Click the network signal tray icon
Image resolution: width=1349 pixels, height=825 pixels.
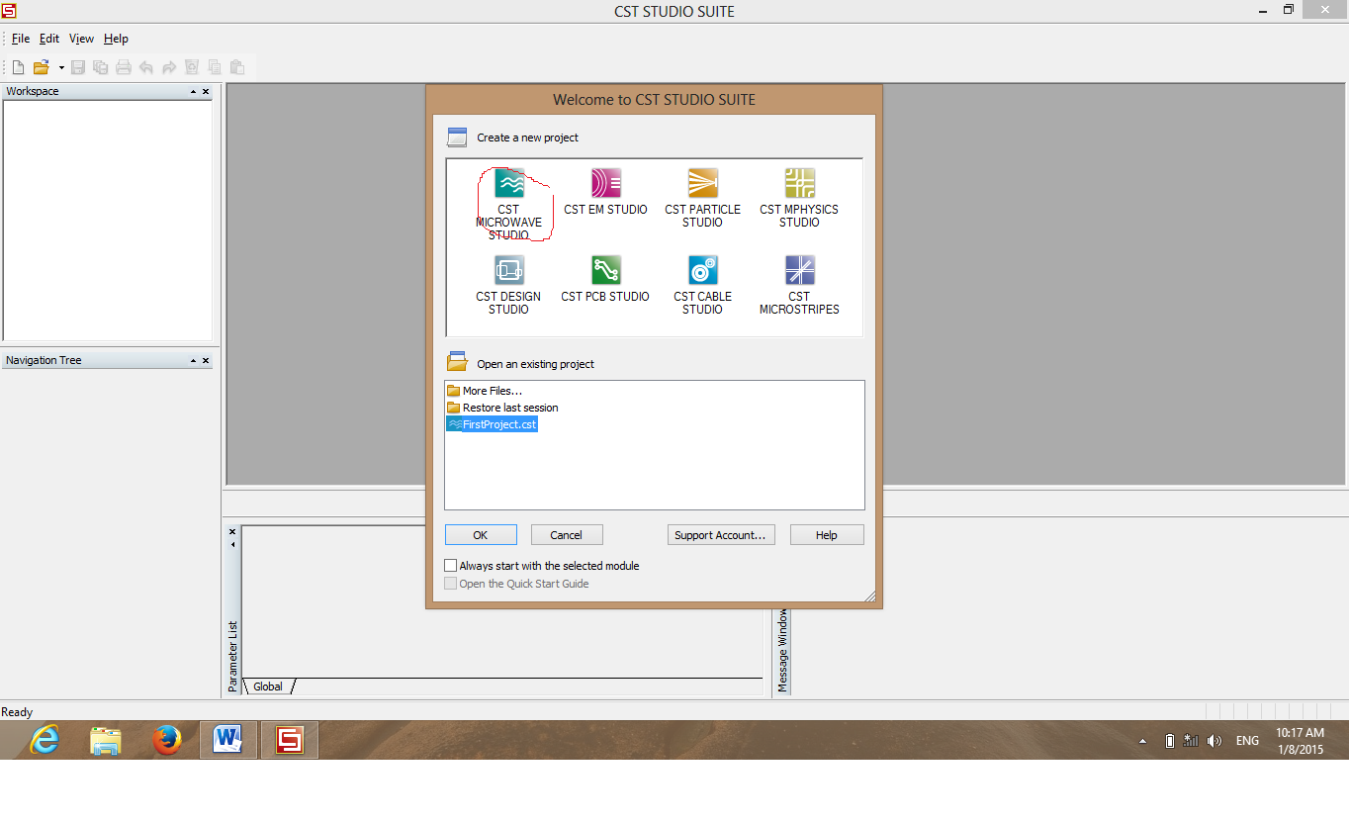click(1191, 741)
